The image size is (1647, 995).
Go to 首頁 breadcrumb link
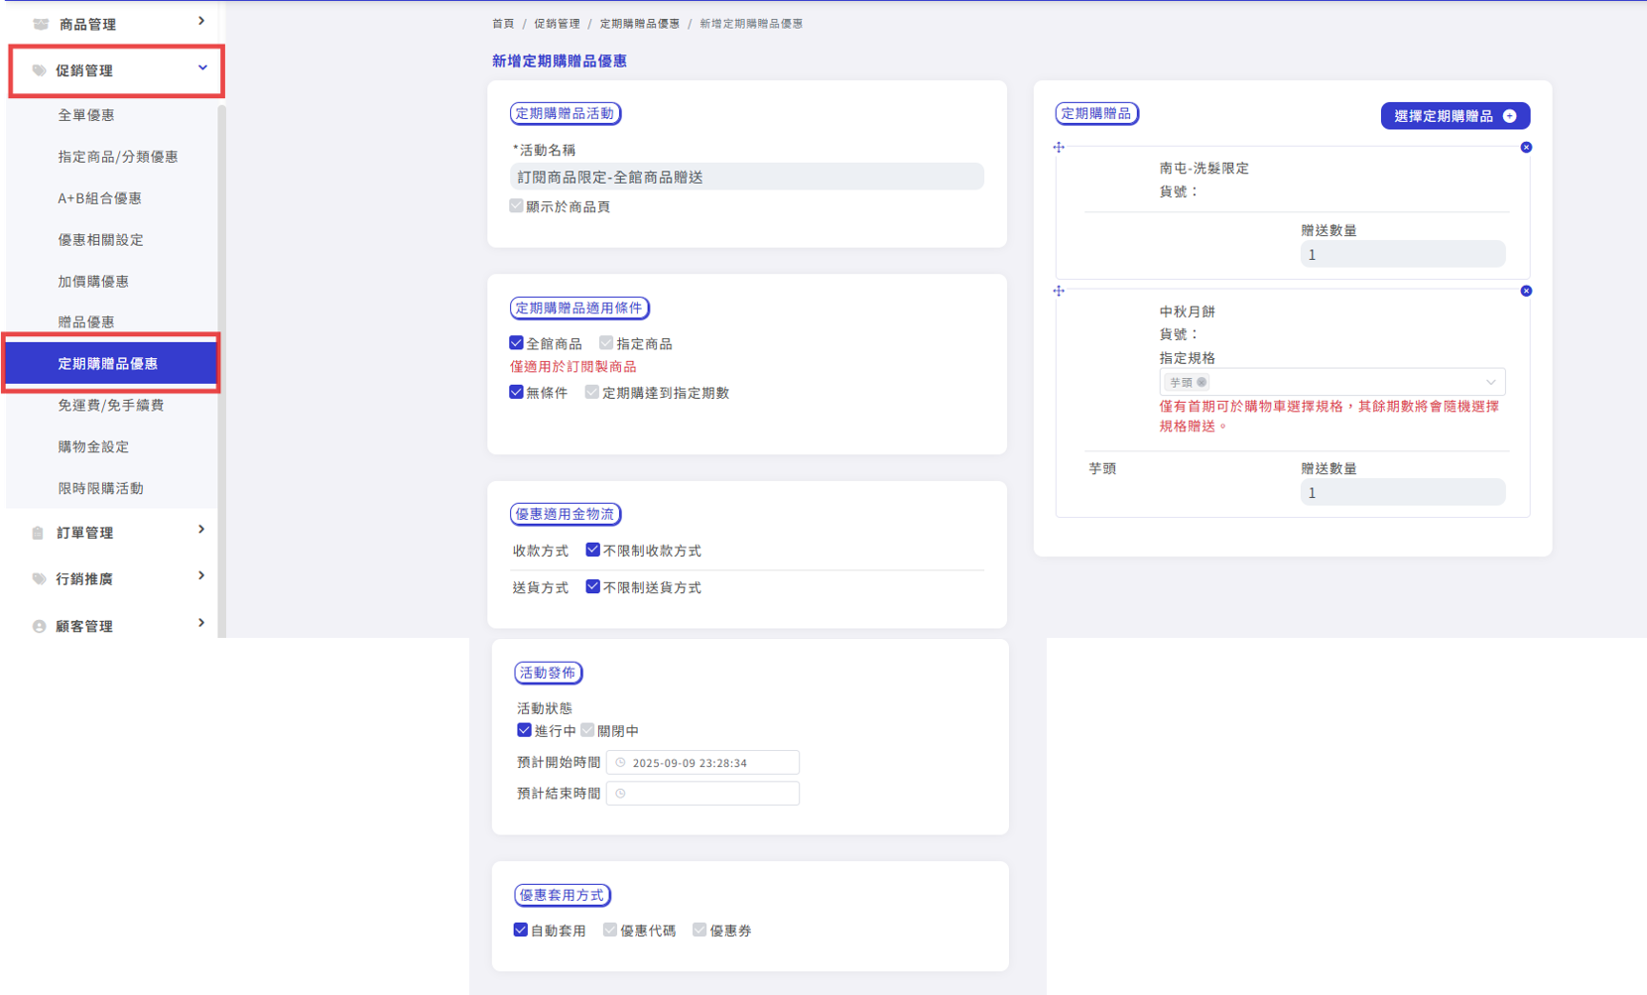pos(503,24)
